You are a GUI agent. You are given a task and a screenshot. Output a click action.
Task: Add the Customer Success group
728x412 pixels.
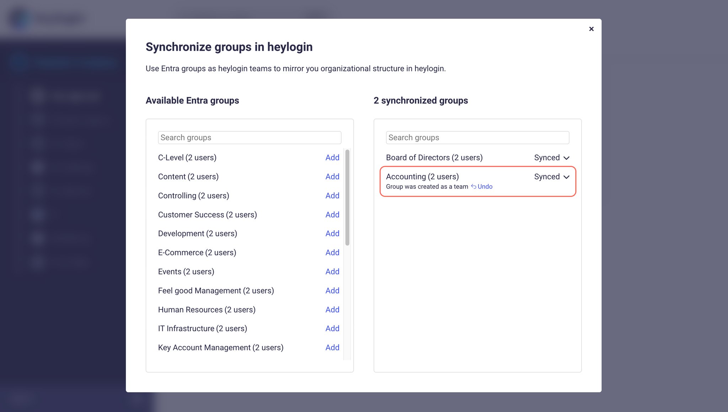click(x=332, y=215)
